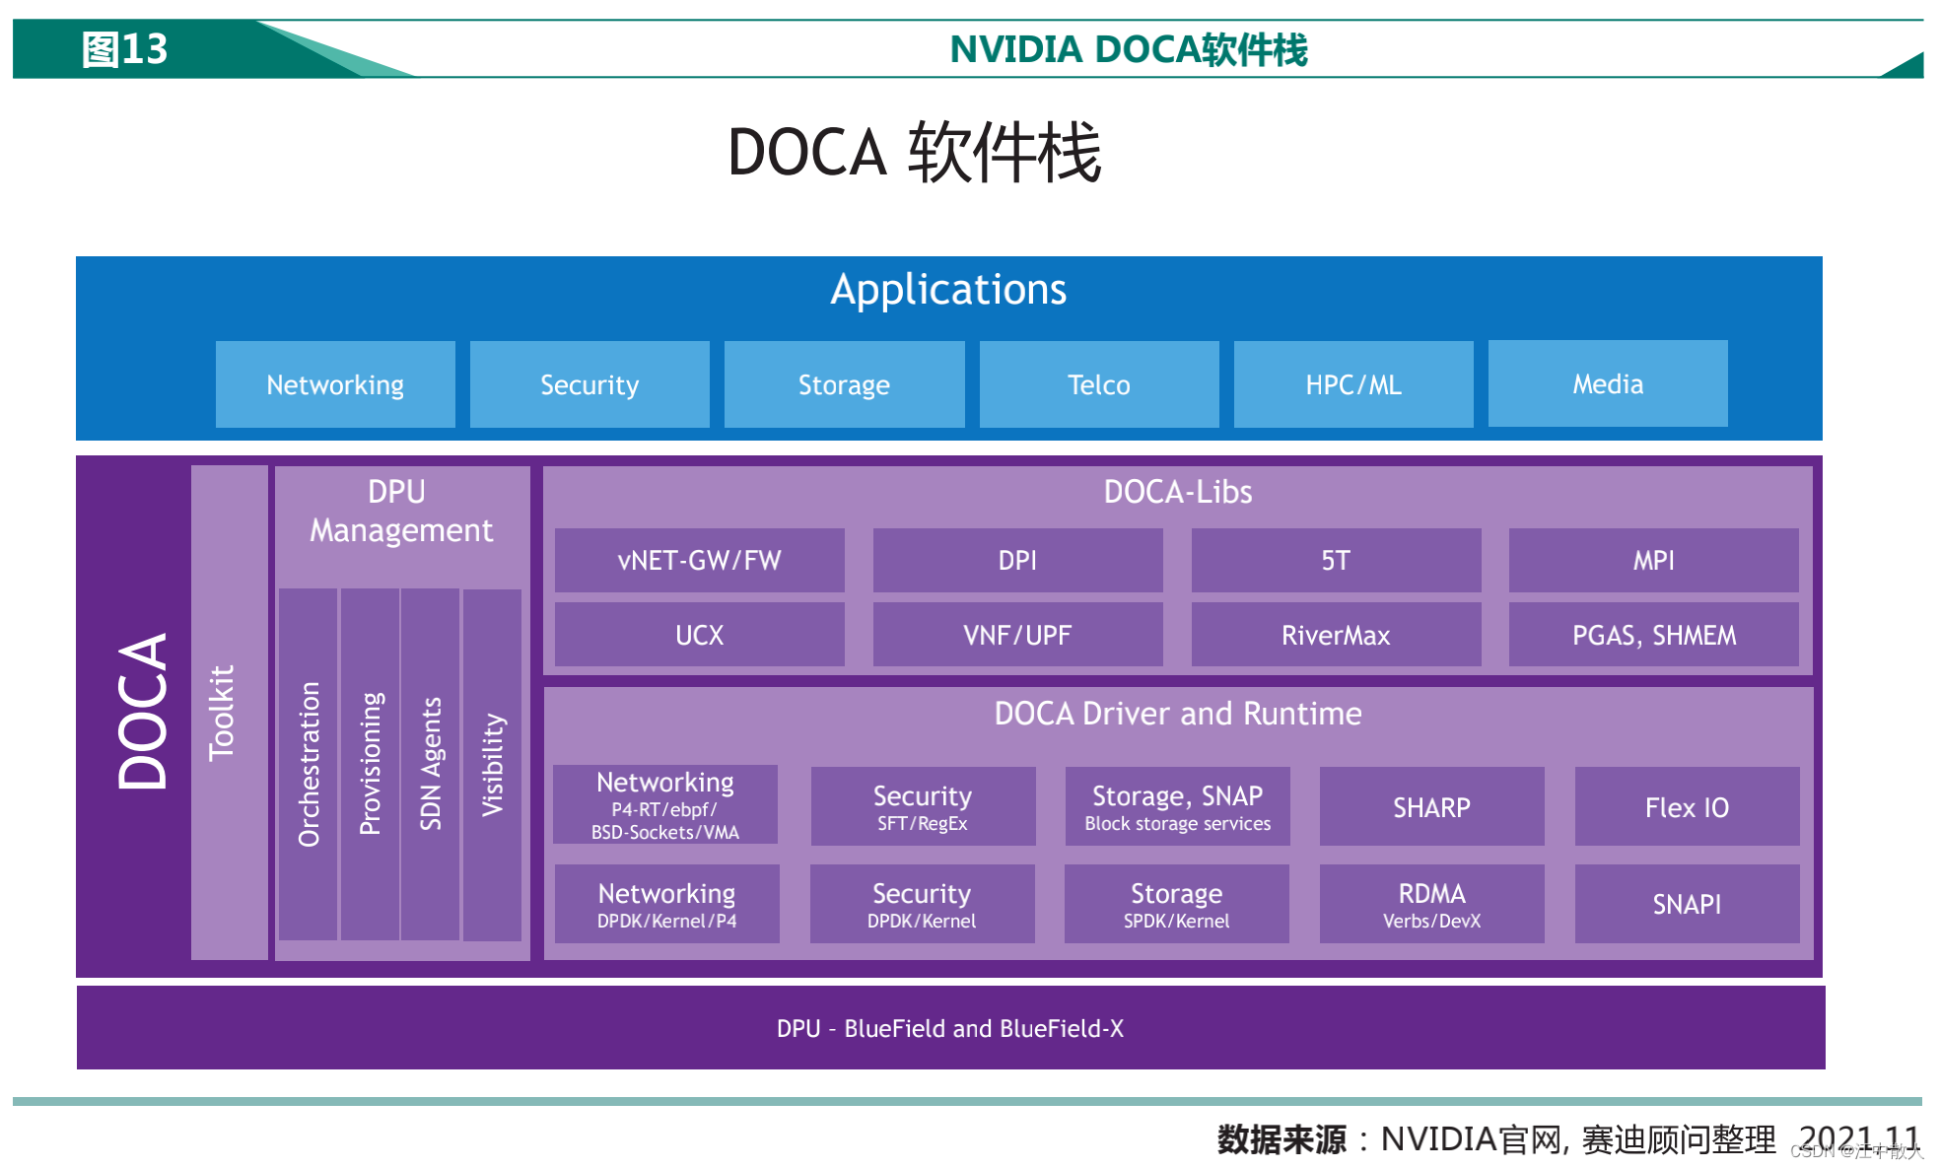Click Security SFT/RegEx box
The height and width of the screenshot is (1169, 1940).
(923, 806)
